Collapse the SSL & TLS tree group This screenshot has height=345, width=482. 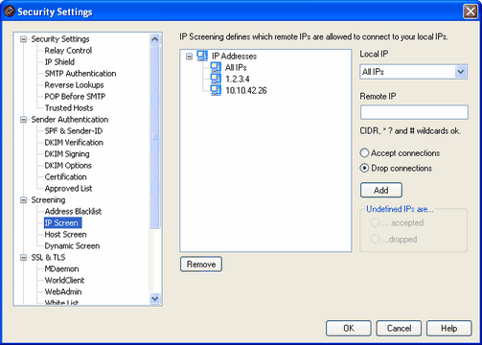pos(23,258)
